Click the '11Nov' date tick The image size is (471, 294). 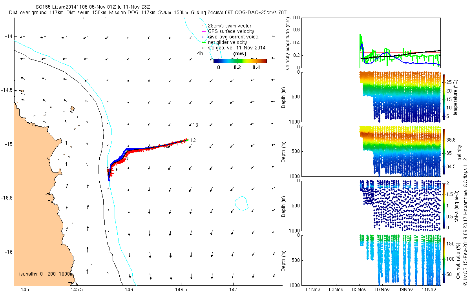[429, 290]
